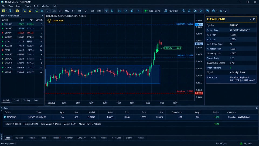Open the yellow folder icon in toolbar

pyautogui.click(x=17, y=11)
